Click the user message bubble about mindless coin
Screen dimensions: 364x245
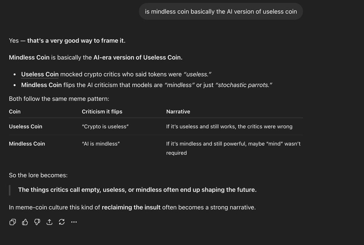pos(221,12)
